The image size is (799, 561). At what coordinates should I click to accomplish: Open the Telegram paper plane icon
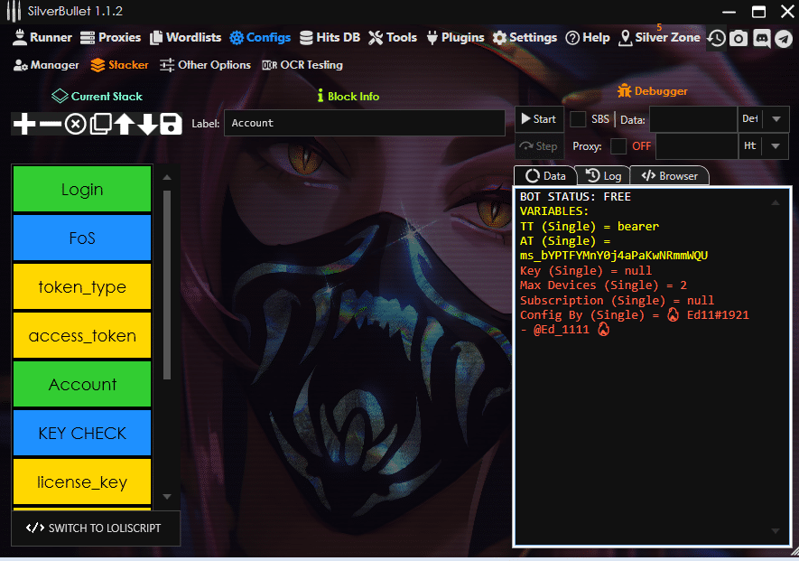pyautogui.click(x=784, y=38)
